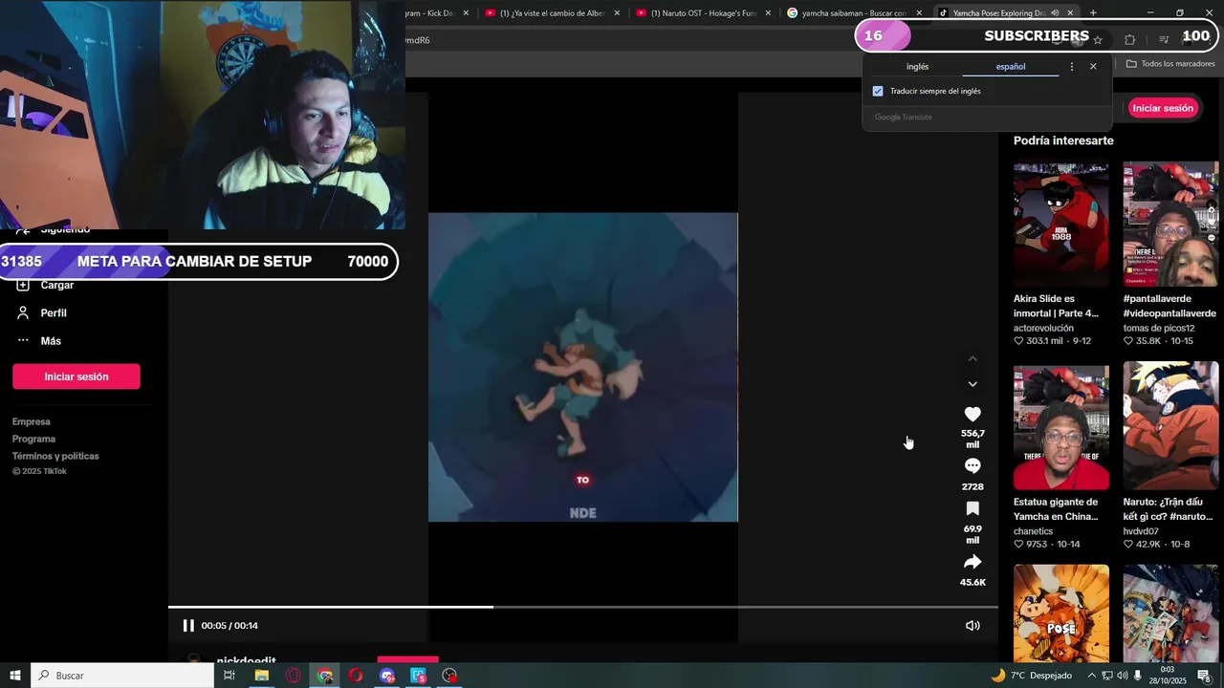Select the español tab in Translate popup
This screenshot has width=1224, height=688.
pyautogui.click(x=1011, y=67)
